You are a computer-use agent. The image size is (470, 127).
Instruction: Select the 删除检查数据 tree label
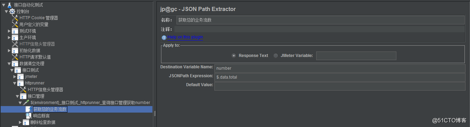point(43,122)
